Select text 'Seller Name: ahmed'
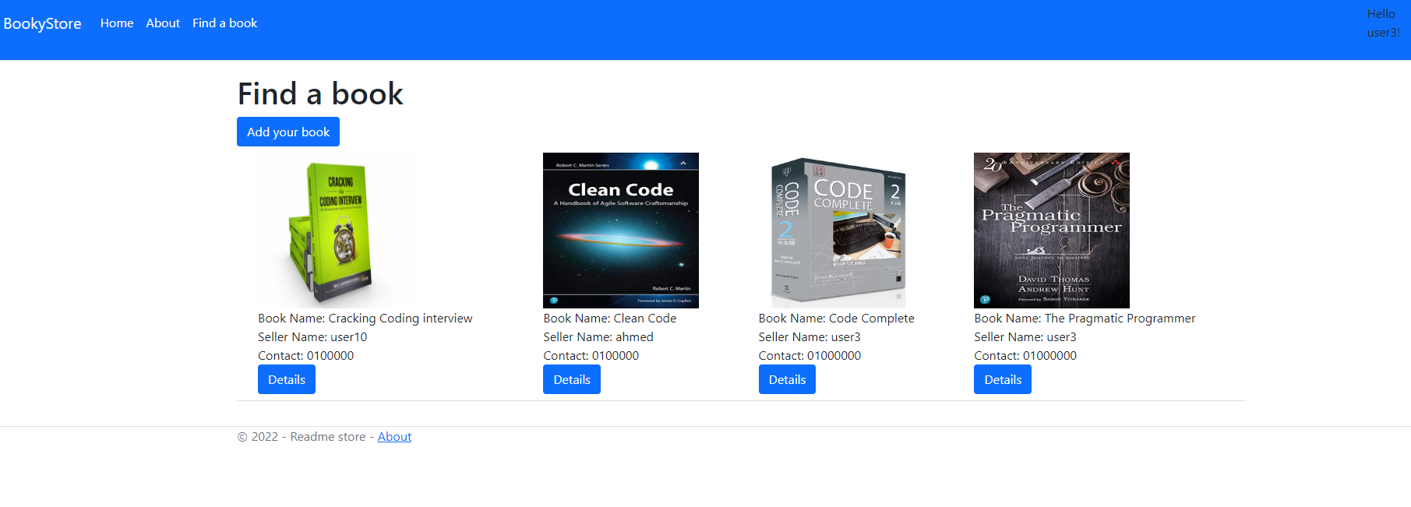 point(598,337)
